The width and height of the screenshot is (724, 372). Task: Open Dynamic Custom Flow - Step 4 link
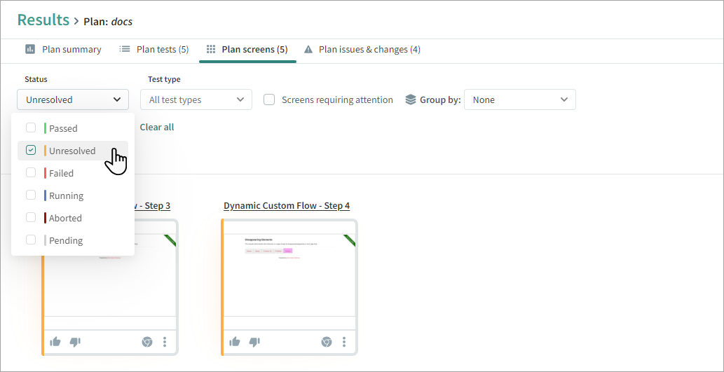[287, 205]
